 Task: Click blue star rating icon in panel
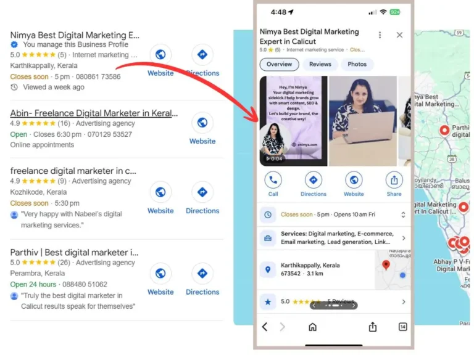point(268,301)
